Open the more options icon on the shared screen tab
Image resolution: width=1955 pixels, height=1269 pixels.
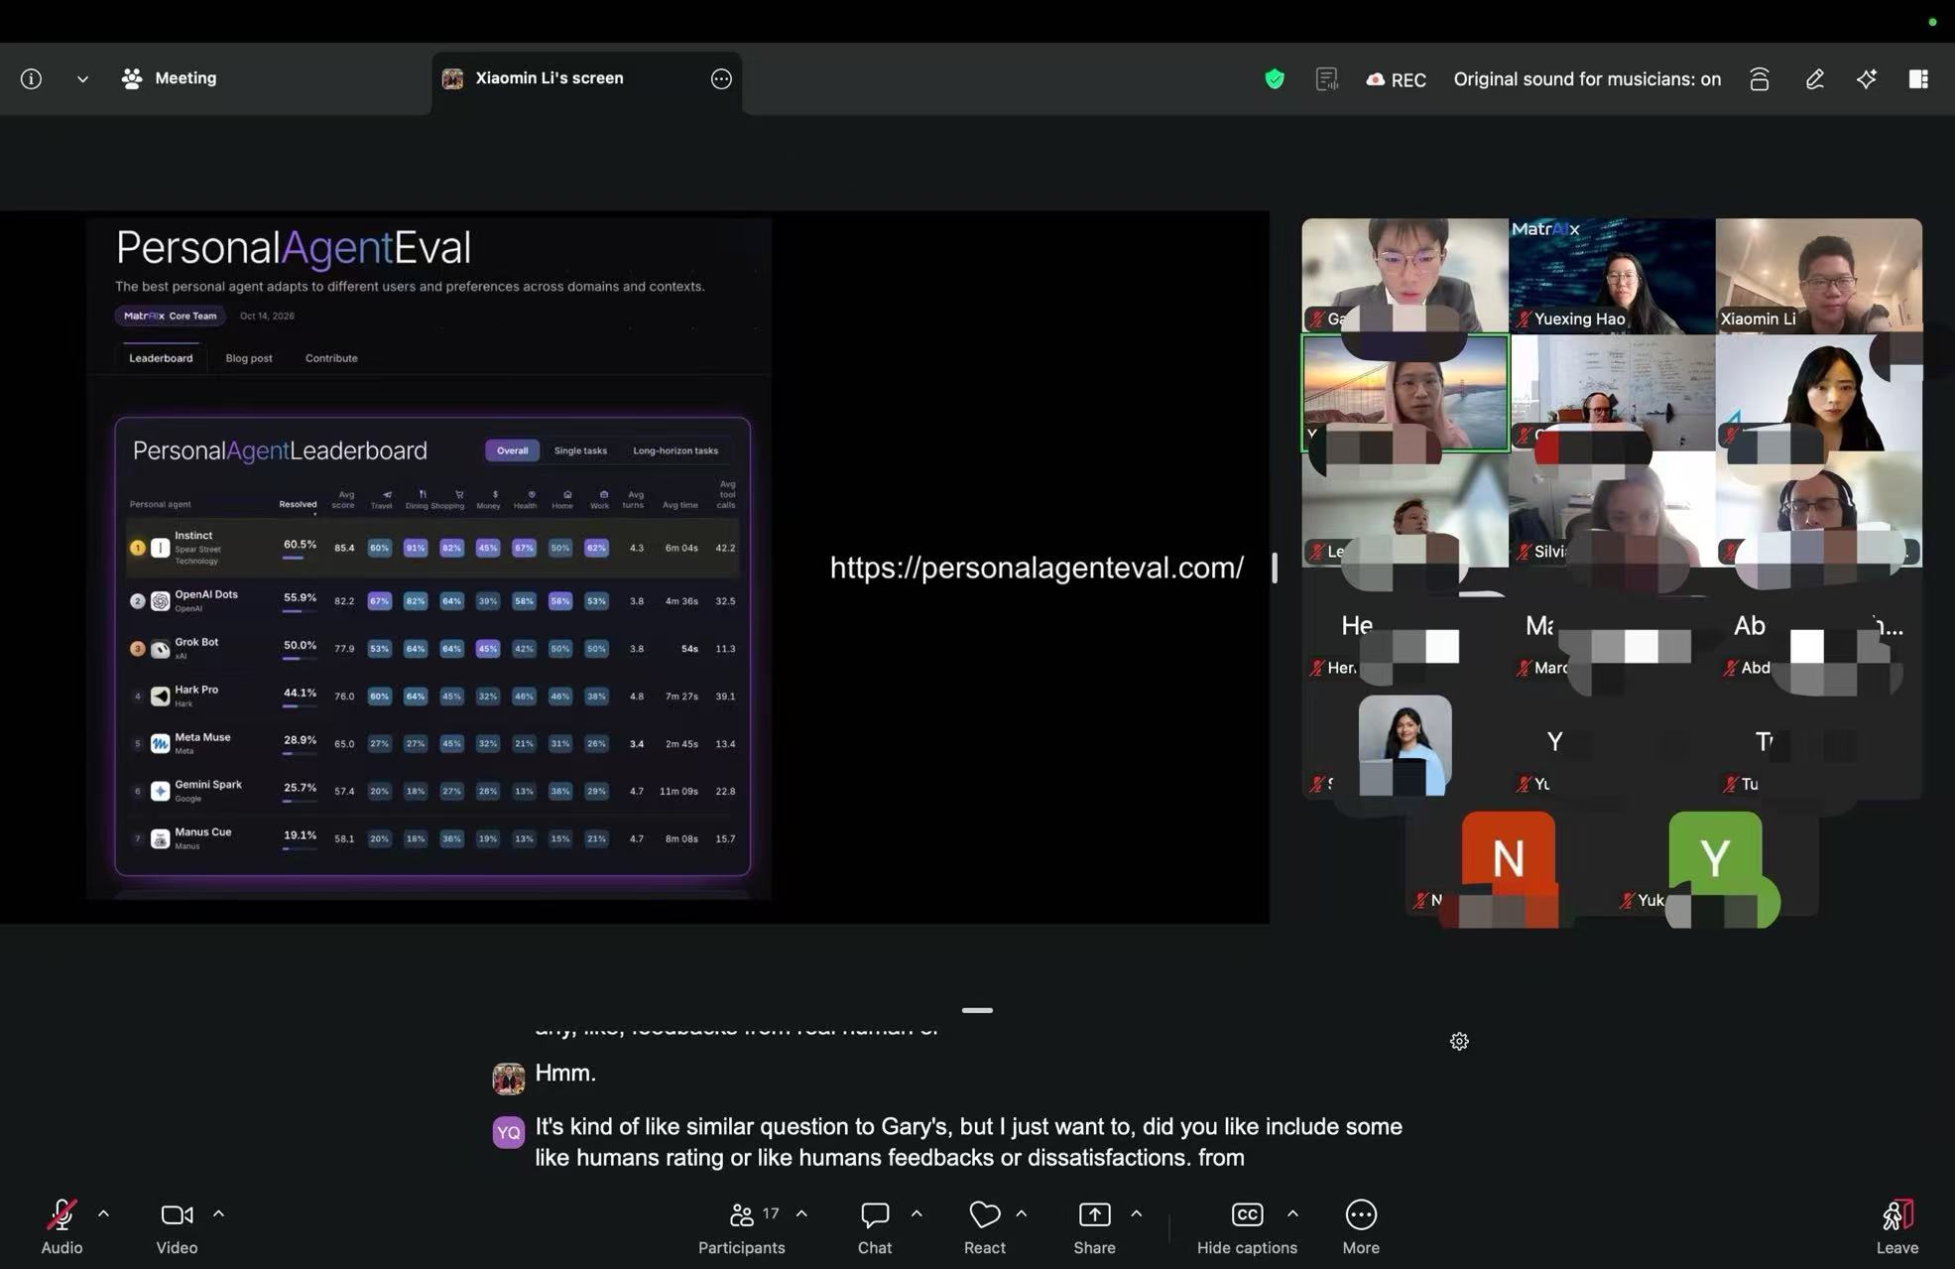point(721,78)
